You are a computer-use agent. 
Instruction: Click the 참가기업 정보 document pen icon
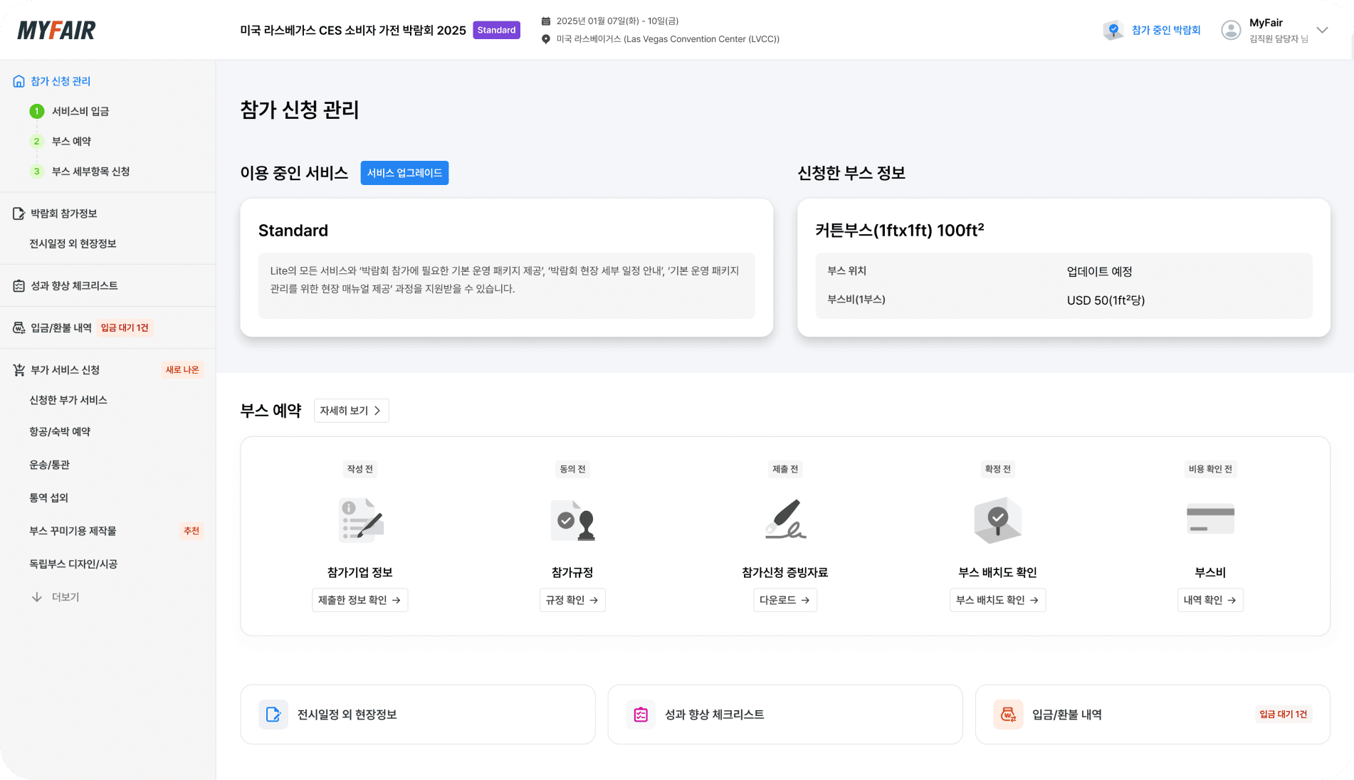[x=360, y=520]
